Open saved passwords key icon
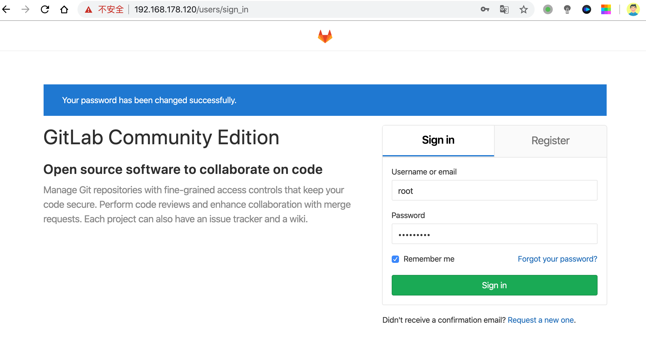 [x=485, y=9]
